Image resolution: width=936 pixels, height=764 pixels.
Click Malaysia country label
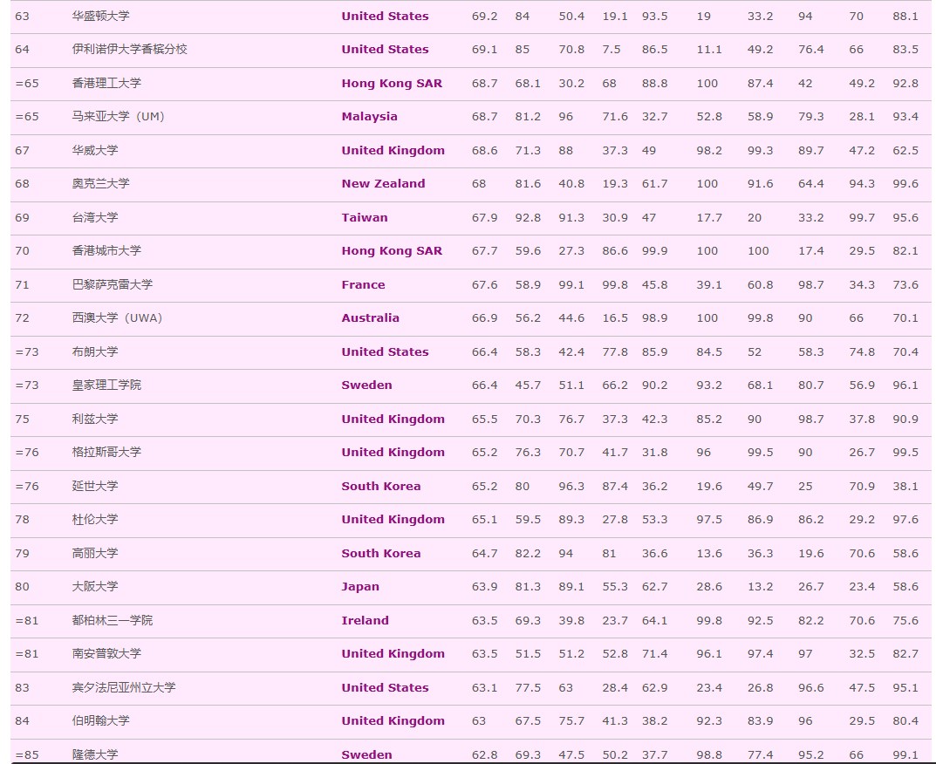(x=370, y=116)
